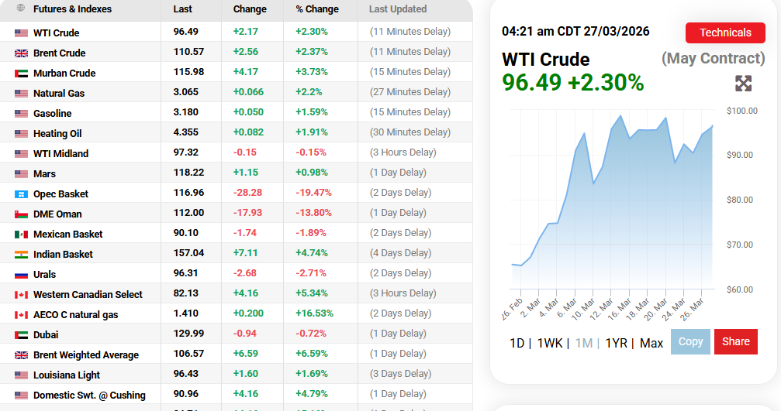Image resolution: width=781 pixels, height=411 pixels.
Task: Select WTI Midland in the table
Action: click(60, 153)
